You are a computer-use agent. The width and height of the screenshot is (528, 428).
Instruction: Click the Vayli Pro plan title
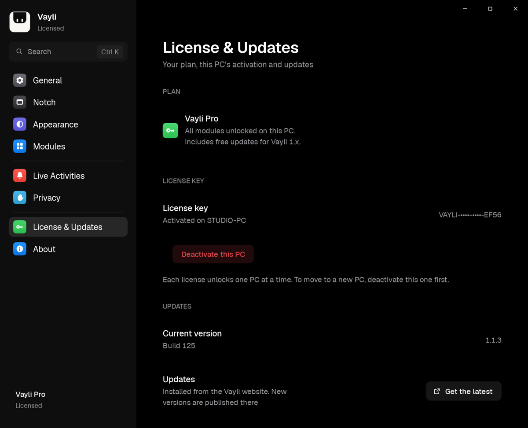202,119
